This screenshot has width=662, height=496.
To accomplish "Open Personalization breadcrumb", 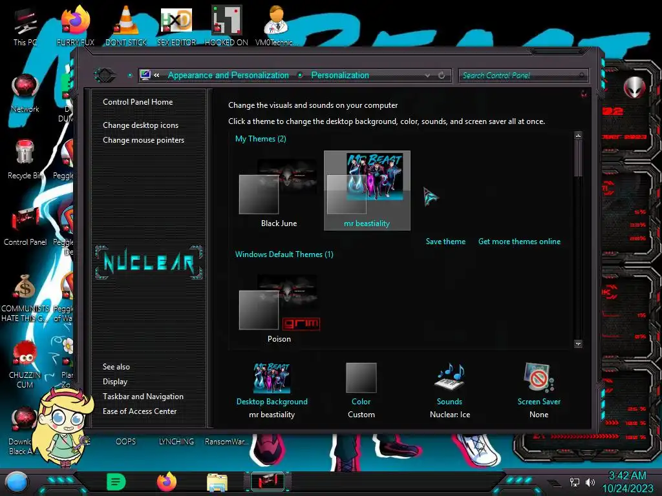I will point(340,75).
